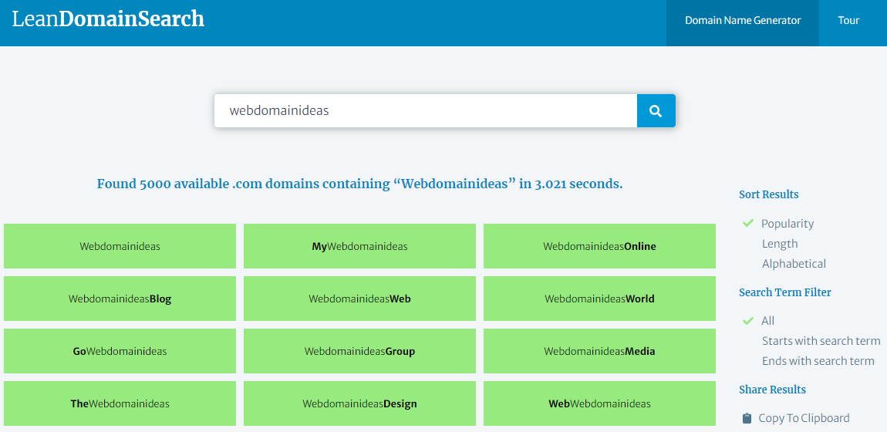
Task: Open the LeanDomainSearch home logo
Action: point(108,19)
